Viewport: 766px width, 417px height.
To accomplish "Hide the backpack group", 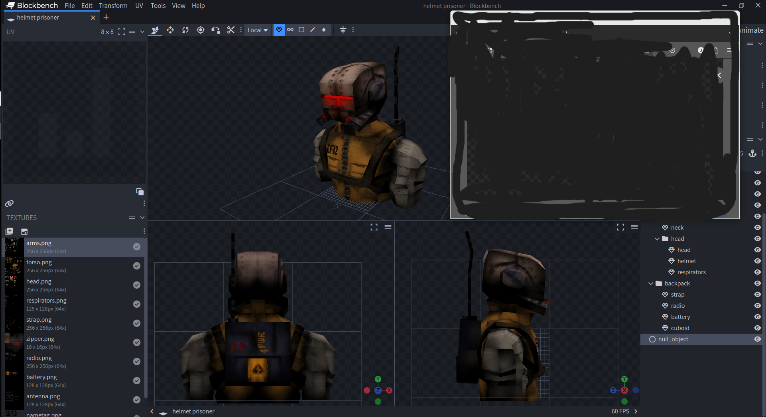I will click(757, 283).
